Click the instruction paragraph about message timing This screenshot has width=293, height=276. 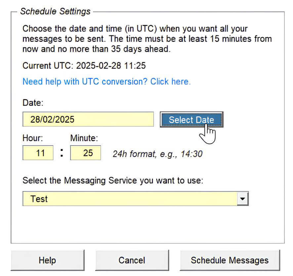pos(147,39)
